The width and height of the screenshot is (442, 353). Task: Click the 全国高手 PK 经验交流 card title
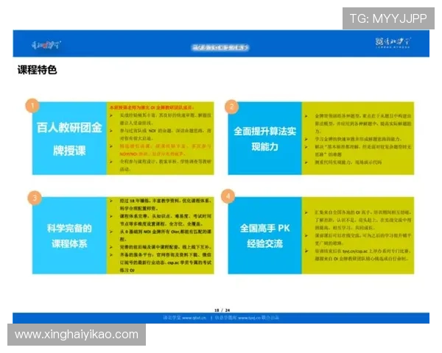264,235
